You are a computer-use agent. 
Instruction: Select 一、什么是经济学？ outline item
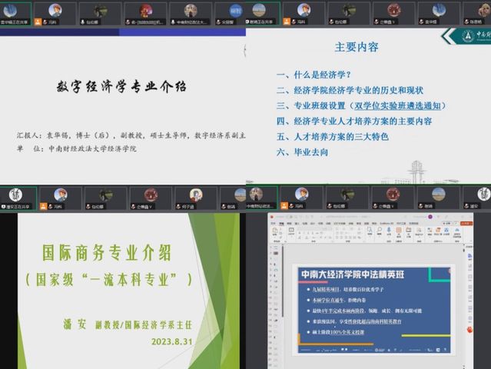coord(314,75)
